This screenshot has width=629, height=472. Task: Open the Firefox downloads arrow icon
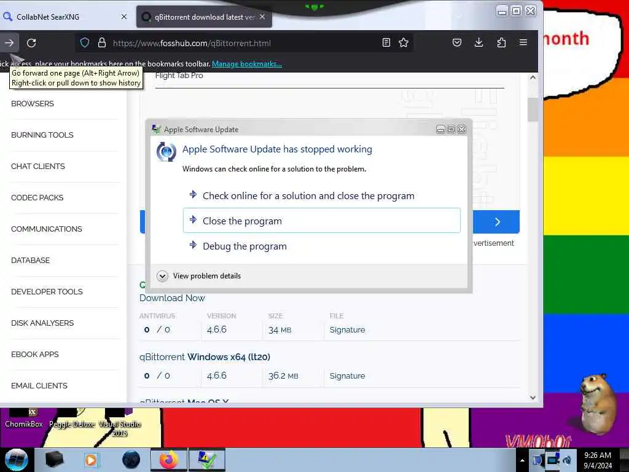pyautogui.click(x=479, y=42)
